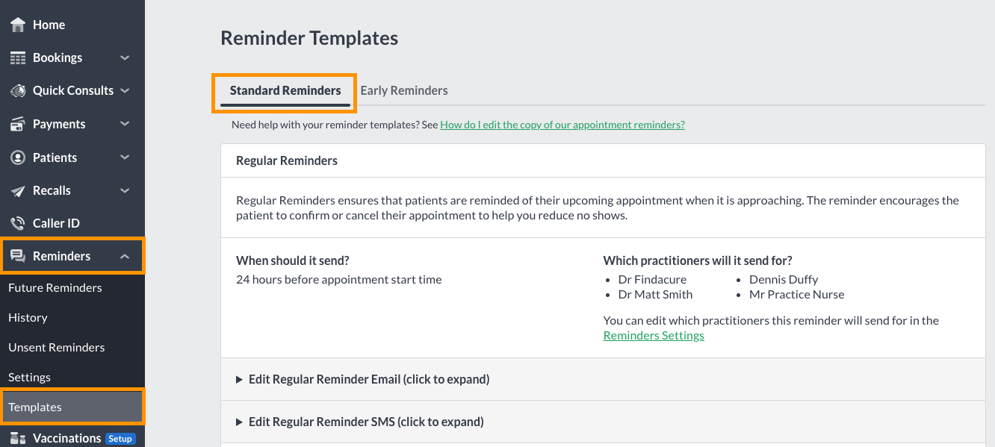Click the Vaccinations Setup badge

pos(120,438)
